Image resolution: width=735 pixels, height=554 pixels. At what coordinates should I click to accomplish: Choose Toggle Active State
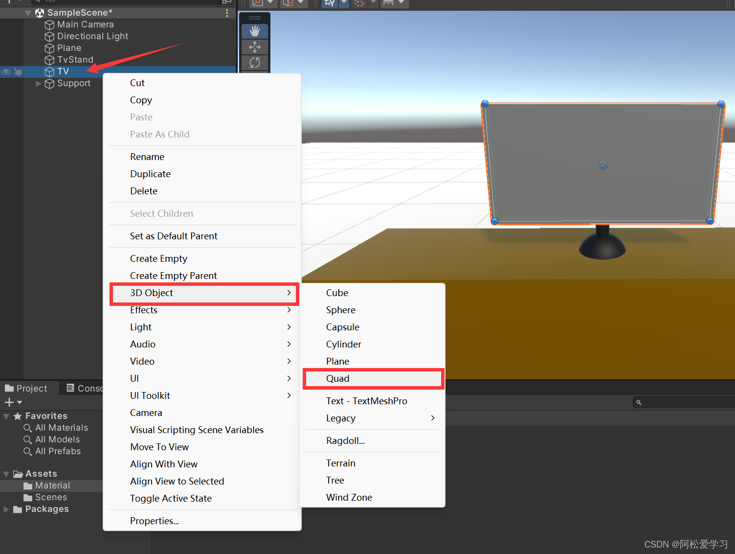coord(202,498)
